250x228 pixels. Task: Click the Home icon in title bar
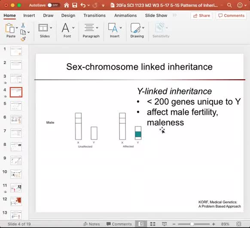pos(67,5)
